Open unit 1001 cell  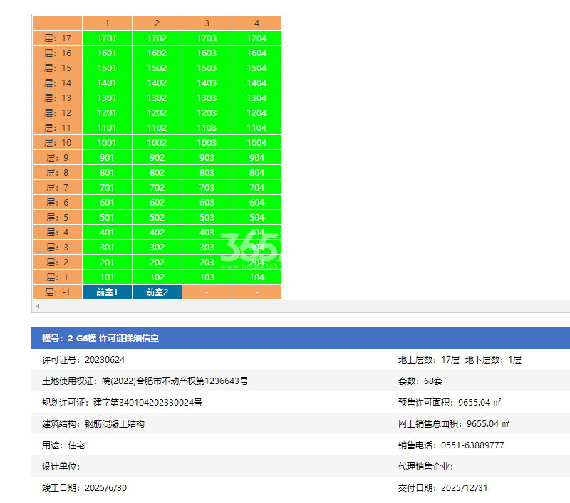click(107, 142)
